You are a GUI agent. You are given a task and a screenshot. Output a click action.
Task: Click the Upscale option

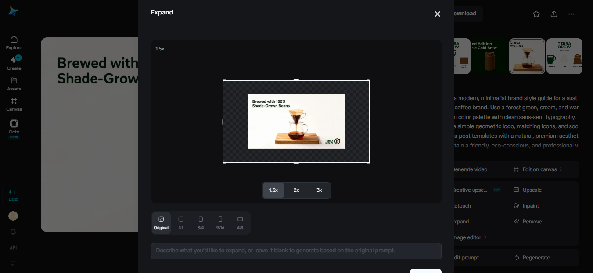(528, 190)
